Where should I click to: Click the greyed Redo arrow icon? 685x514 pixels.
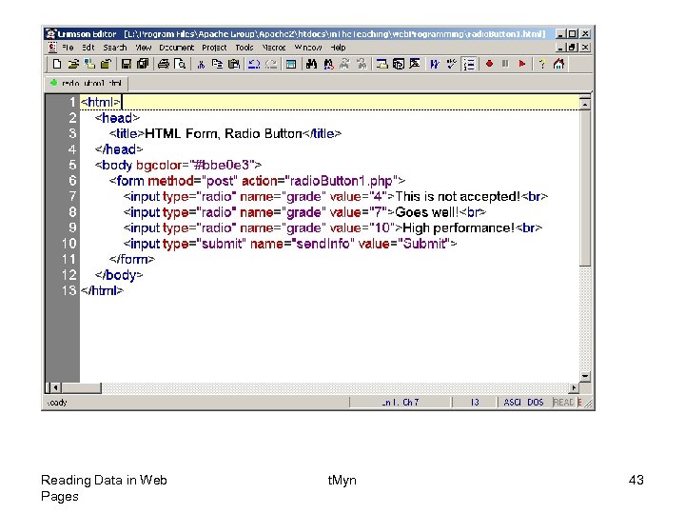point(271,64)
